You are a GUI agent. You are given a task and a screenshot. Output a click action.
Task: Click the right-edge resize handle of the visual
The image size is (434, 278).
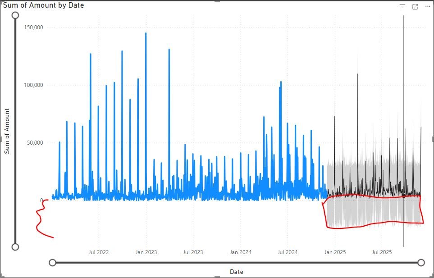tap(433, 139)
